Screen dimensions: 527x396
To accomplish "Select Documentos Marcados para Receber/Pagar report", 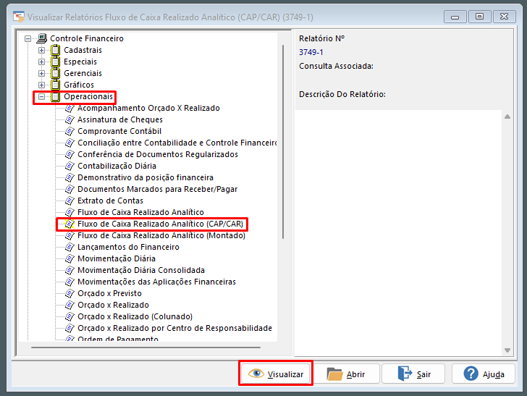I will tap(157, 189).
